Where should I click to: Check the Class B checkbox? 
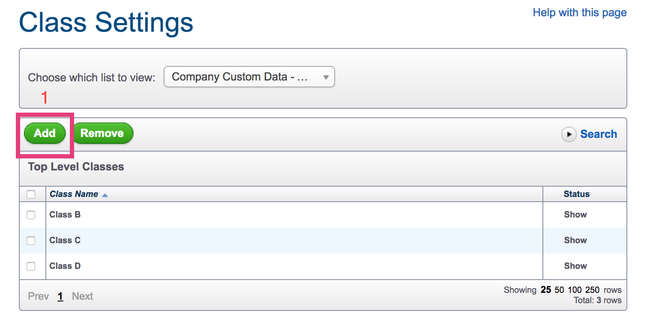click(x=31, y=215)
